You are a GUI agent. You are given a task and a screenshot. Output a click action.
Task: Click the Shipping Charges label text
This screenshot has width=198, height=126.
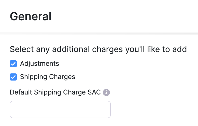coord(48,77)
